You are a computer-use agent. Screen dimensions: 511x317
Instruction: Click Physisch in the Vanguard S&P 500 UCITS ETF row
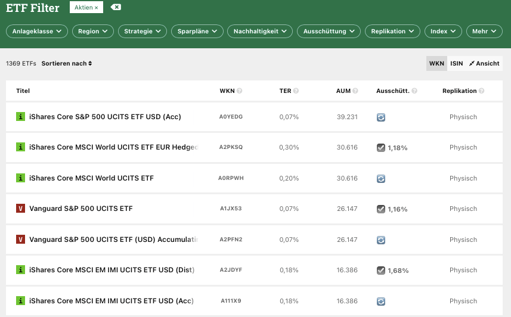(463, 209)
